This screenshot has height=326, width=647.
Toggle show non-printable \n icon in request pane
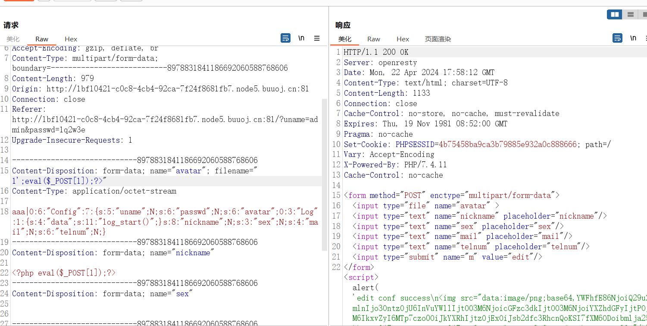click(301, 38)
